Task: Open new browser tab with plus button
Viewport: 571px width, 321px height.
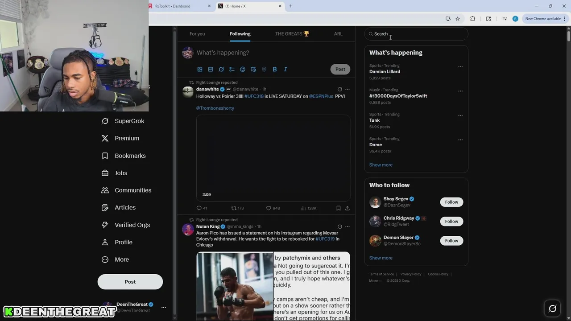Action: pos(291,6)
